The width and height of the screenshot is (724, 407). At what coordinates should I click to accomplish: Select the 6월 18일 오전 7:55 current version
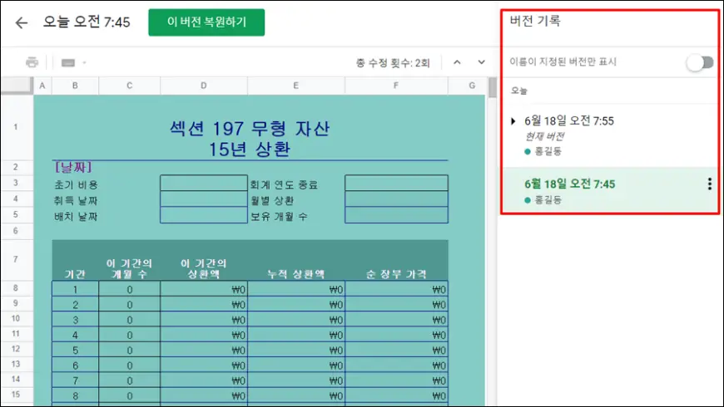(x=569, y=121)
